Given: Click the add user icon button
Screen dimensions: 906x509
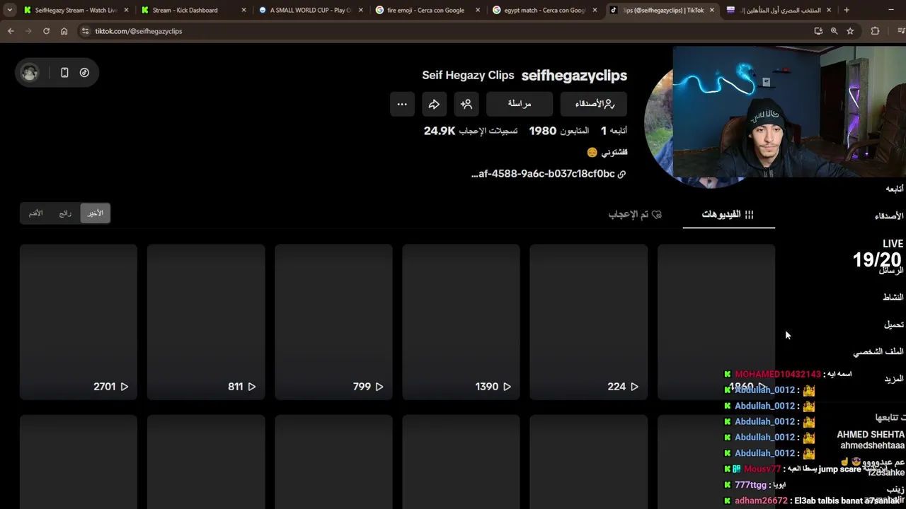Looking at the screenshot, I should (466, 104).
